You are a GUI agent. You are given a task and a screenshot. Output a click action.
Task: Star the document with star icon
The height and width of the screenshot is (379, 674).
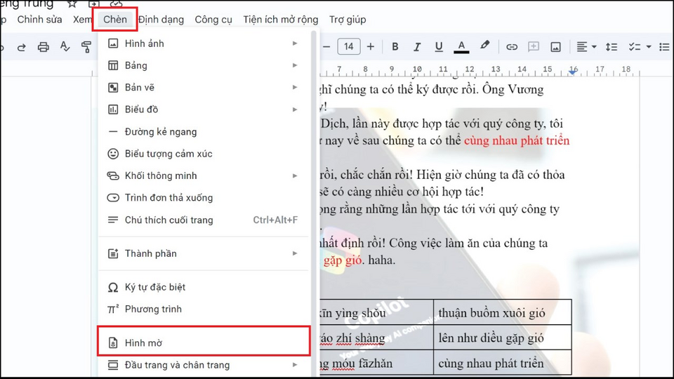point(72,4)
